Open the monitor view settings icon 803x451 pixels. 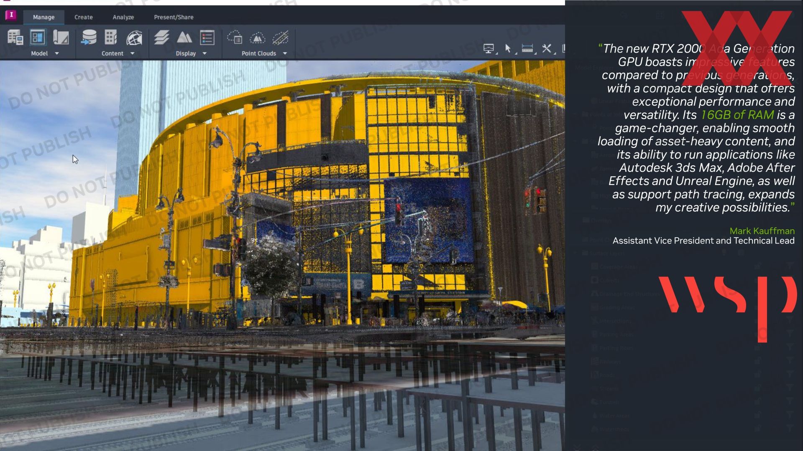click(x=489, y=49)
